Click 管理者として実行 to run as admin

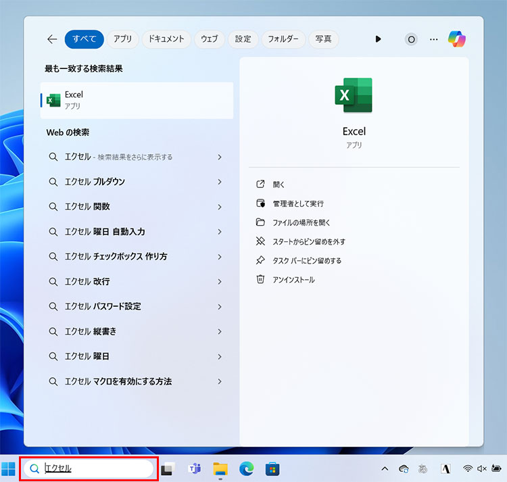pyautogui.click(x=297, y=203)
